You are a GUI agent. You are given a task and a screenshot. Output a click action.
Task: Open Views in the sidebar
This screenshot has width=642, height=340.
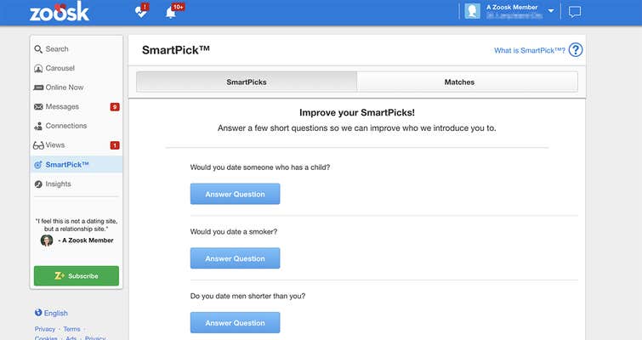click(55, 145)
